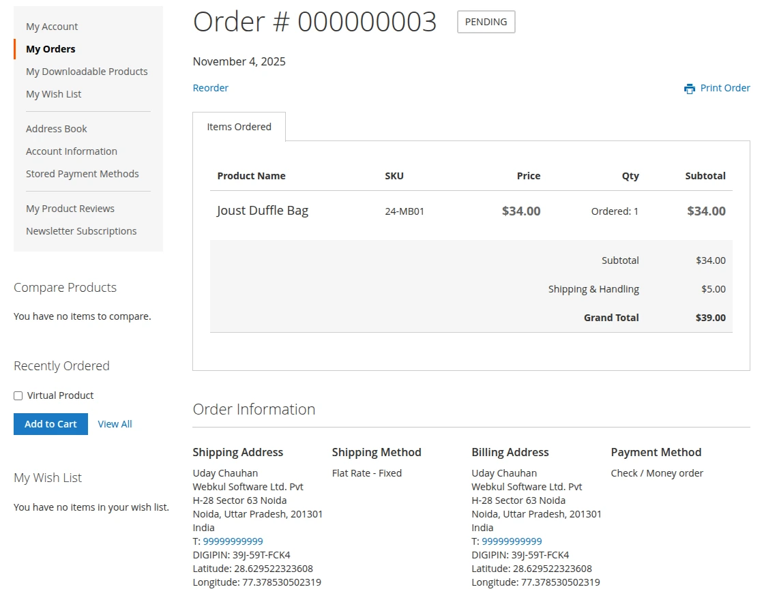Click the billing address phone number link
764x600 pixels.
(x=512, y=541)
